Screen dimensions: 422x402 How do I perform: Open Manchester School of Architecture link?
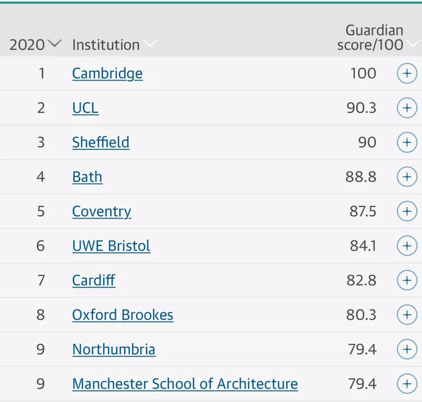tap(185, 384)
